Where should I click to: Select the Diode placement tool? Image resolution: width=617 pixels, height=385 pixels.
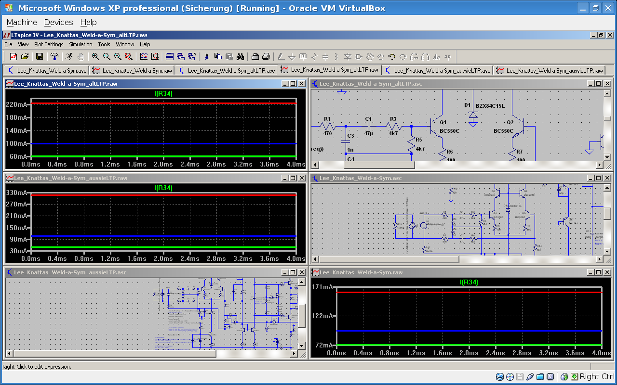click(348, 56)
